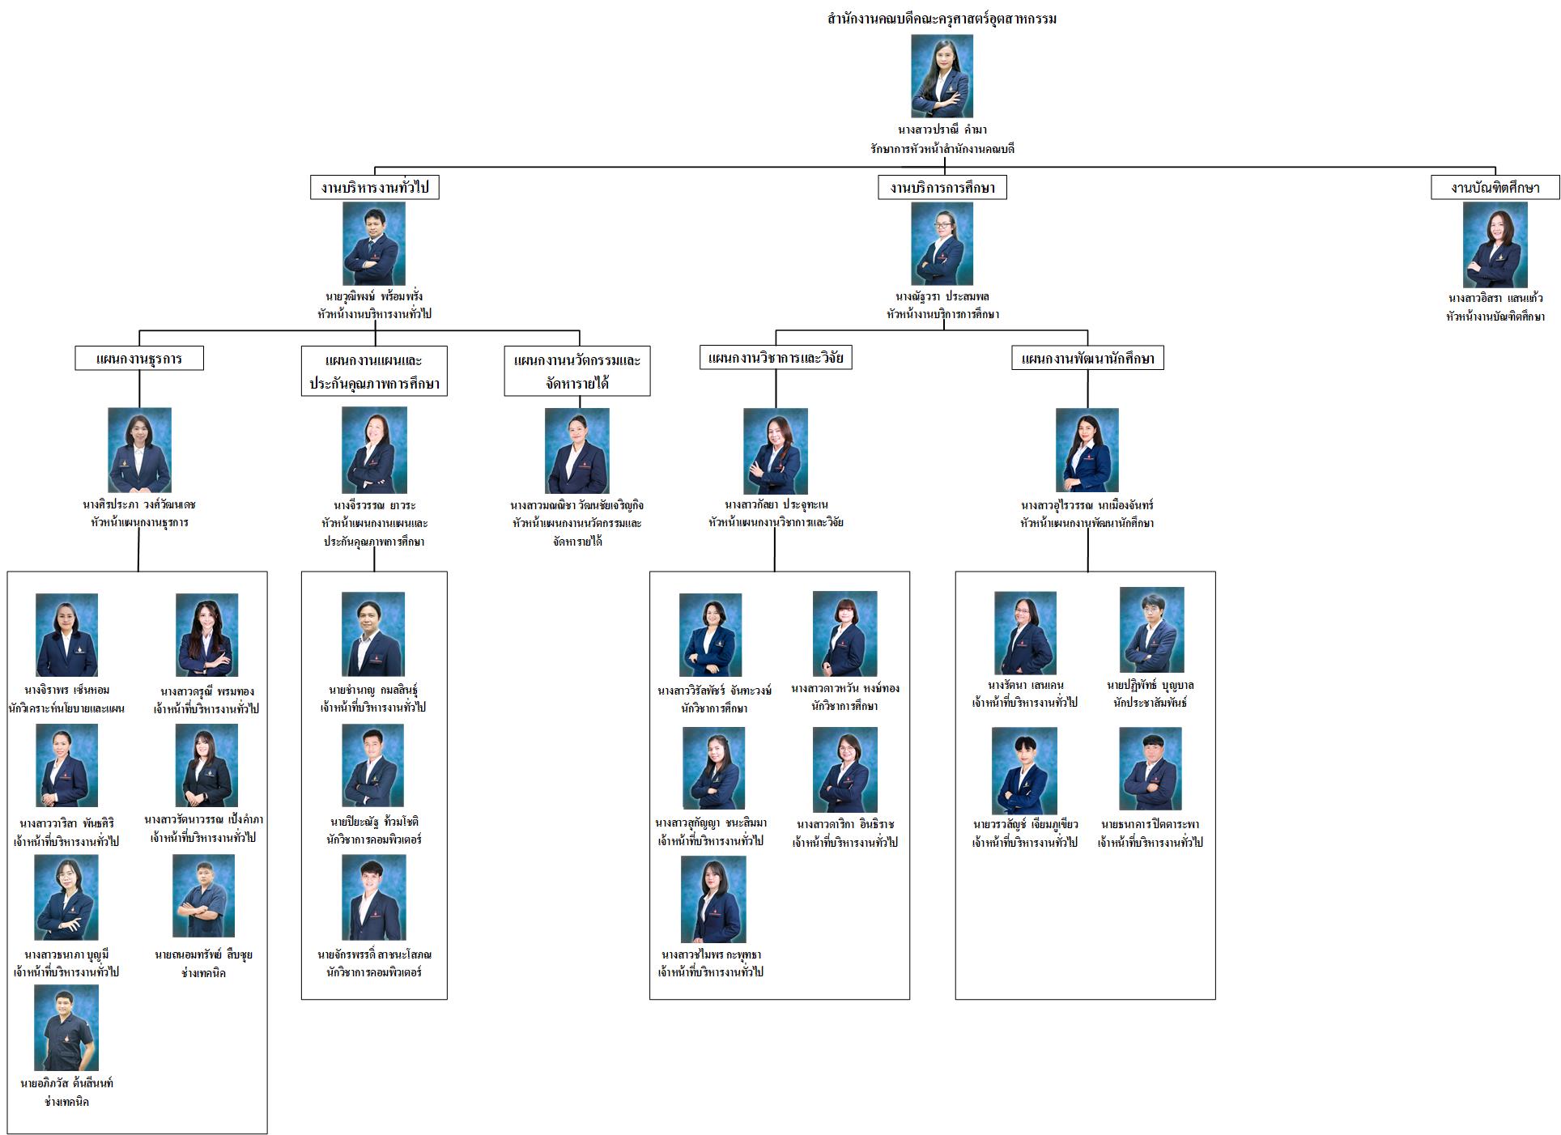Click the แผนกงานธุรการ department box
The height and width of the screenshot is (1135, 1561).
[139, 358]
